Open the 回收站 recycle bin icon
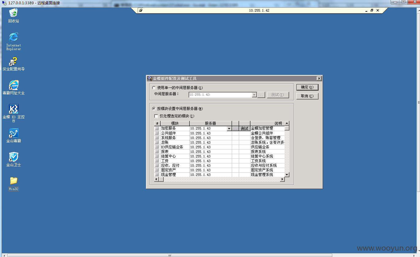This screenshot has height=257, width=420. 13,16
